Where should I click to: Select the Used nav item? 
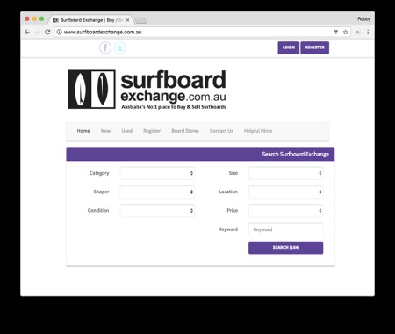click(x=127, y=131)
